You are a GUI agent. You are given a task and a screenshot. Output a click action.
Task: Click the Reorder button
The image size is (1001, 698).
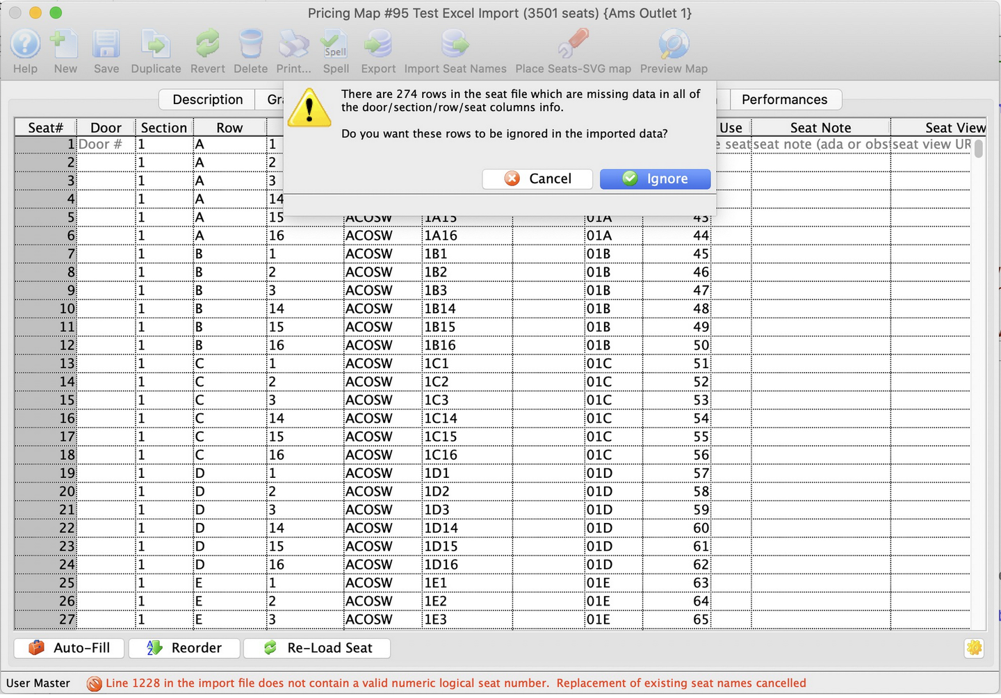point(184,647)
